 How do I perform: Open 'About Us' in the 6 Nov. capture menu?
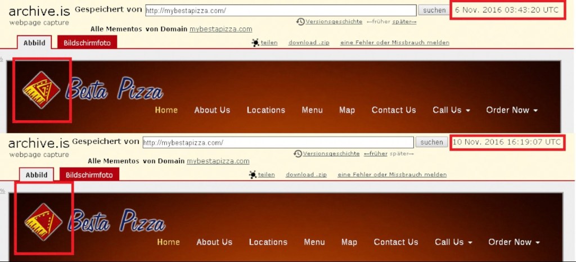click(212, 110)
